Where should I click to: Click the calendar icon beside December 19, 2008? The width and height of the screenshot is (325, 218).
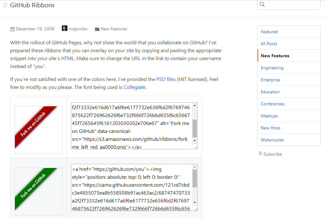pyautogui.click(x=12, y=29)
